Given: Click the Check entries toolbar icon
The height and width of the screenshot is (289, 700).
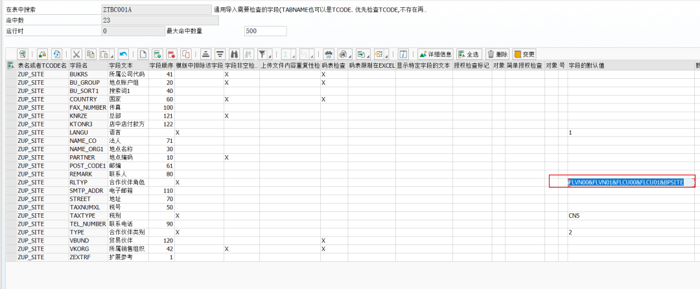Looking at the screenshot, I should coord(42,54).
